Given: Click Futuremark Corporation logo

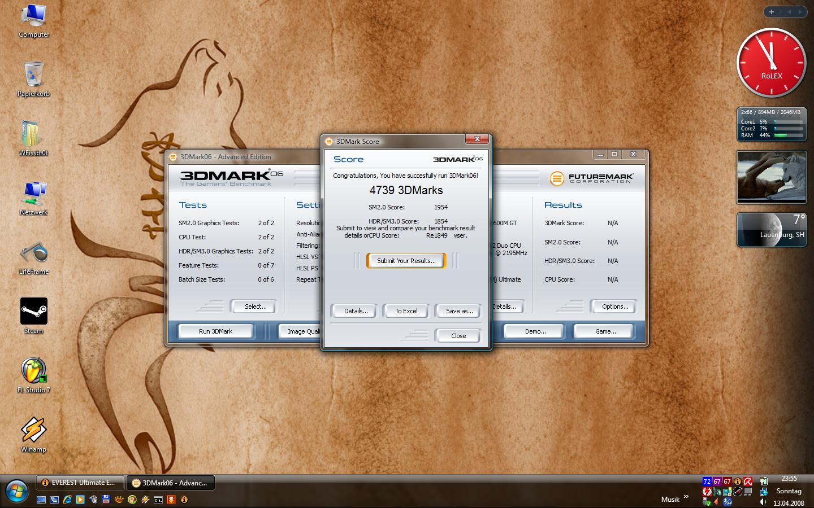Looking at the screenshot, I should pos(592,178).
